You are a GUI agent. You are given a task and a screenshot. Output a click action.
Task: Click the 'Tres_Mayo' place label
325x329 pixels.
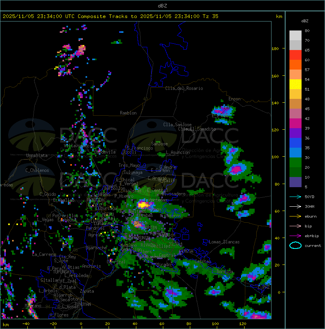pos(129,165)
